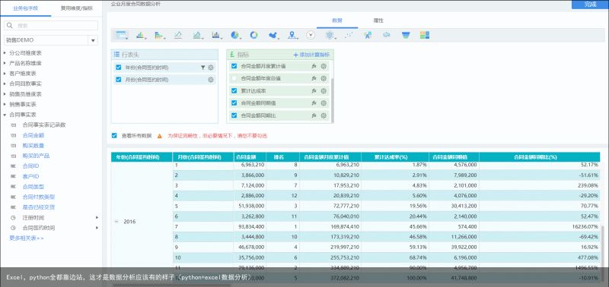
Task: Select the bar chart type icon
Action: point(140,35)
